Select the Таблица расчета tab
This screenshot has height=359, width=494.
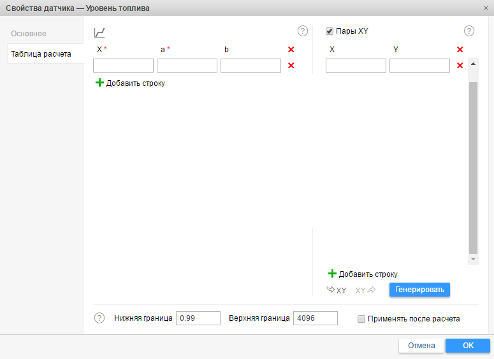pos(41,54)
